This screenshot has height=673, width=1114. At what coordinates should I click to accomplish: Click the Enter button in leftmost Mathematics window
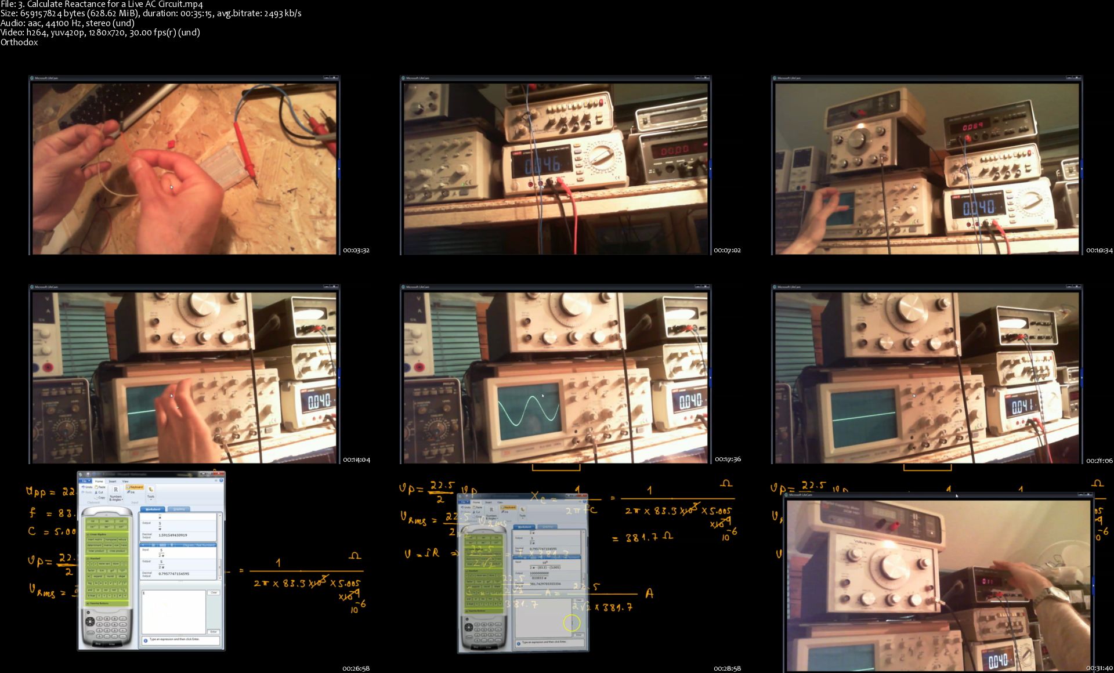214,631
